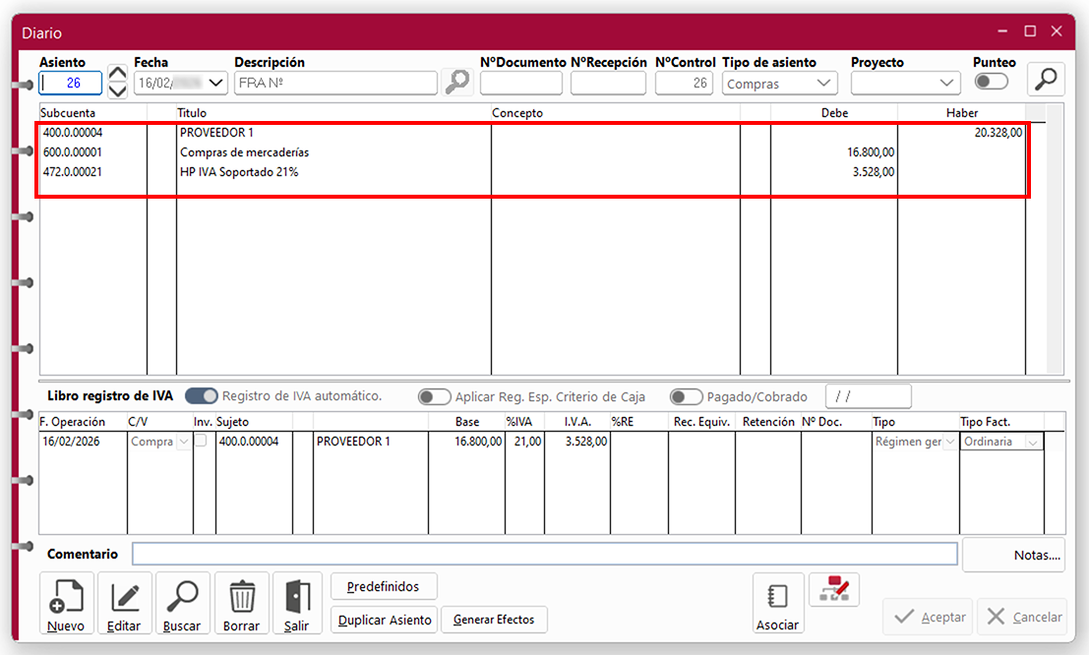Check the Inv. Sujeto checkbox
The width and height of the screenshot is (1089, 655).
pyautogui.click(x=201, y=442)
